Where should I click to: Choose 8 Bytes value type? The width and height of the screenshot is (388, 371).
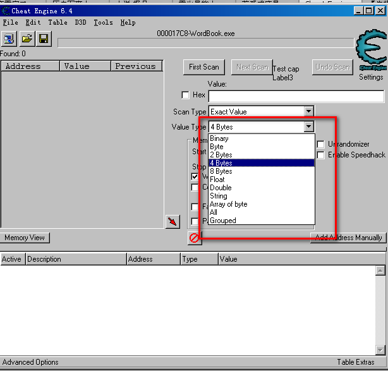coord(262,171)
